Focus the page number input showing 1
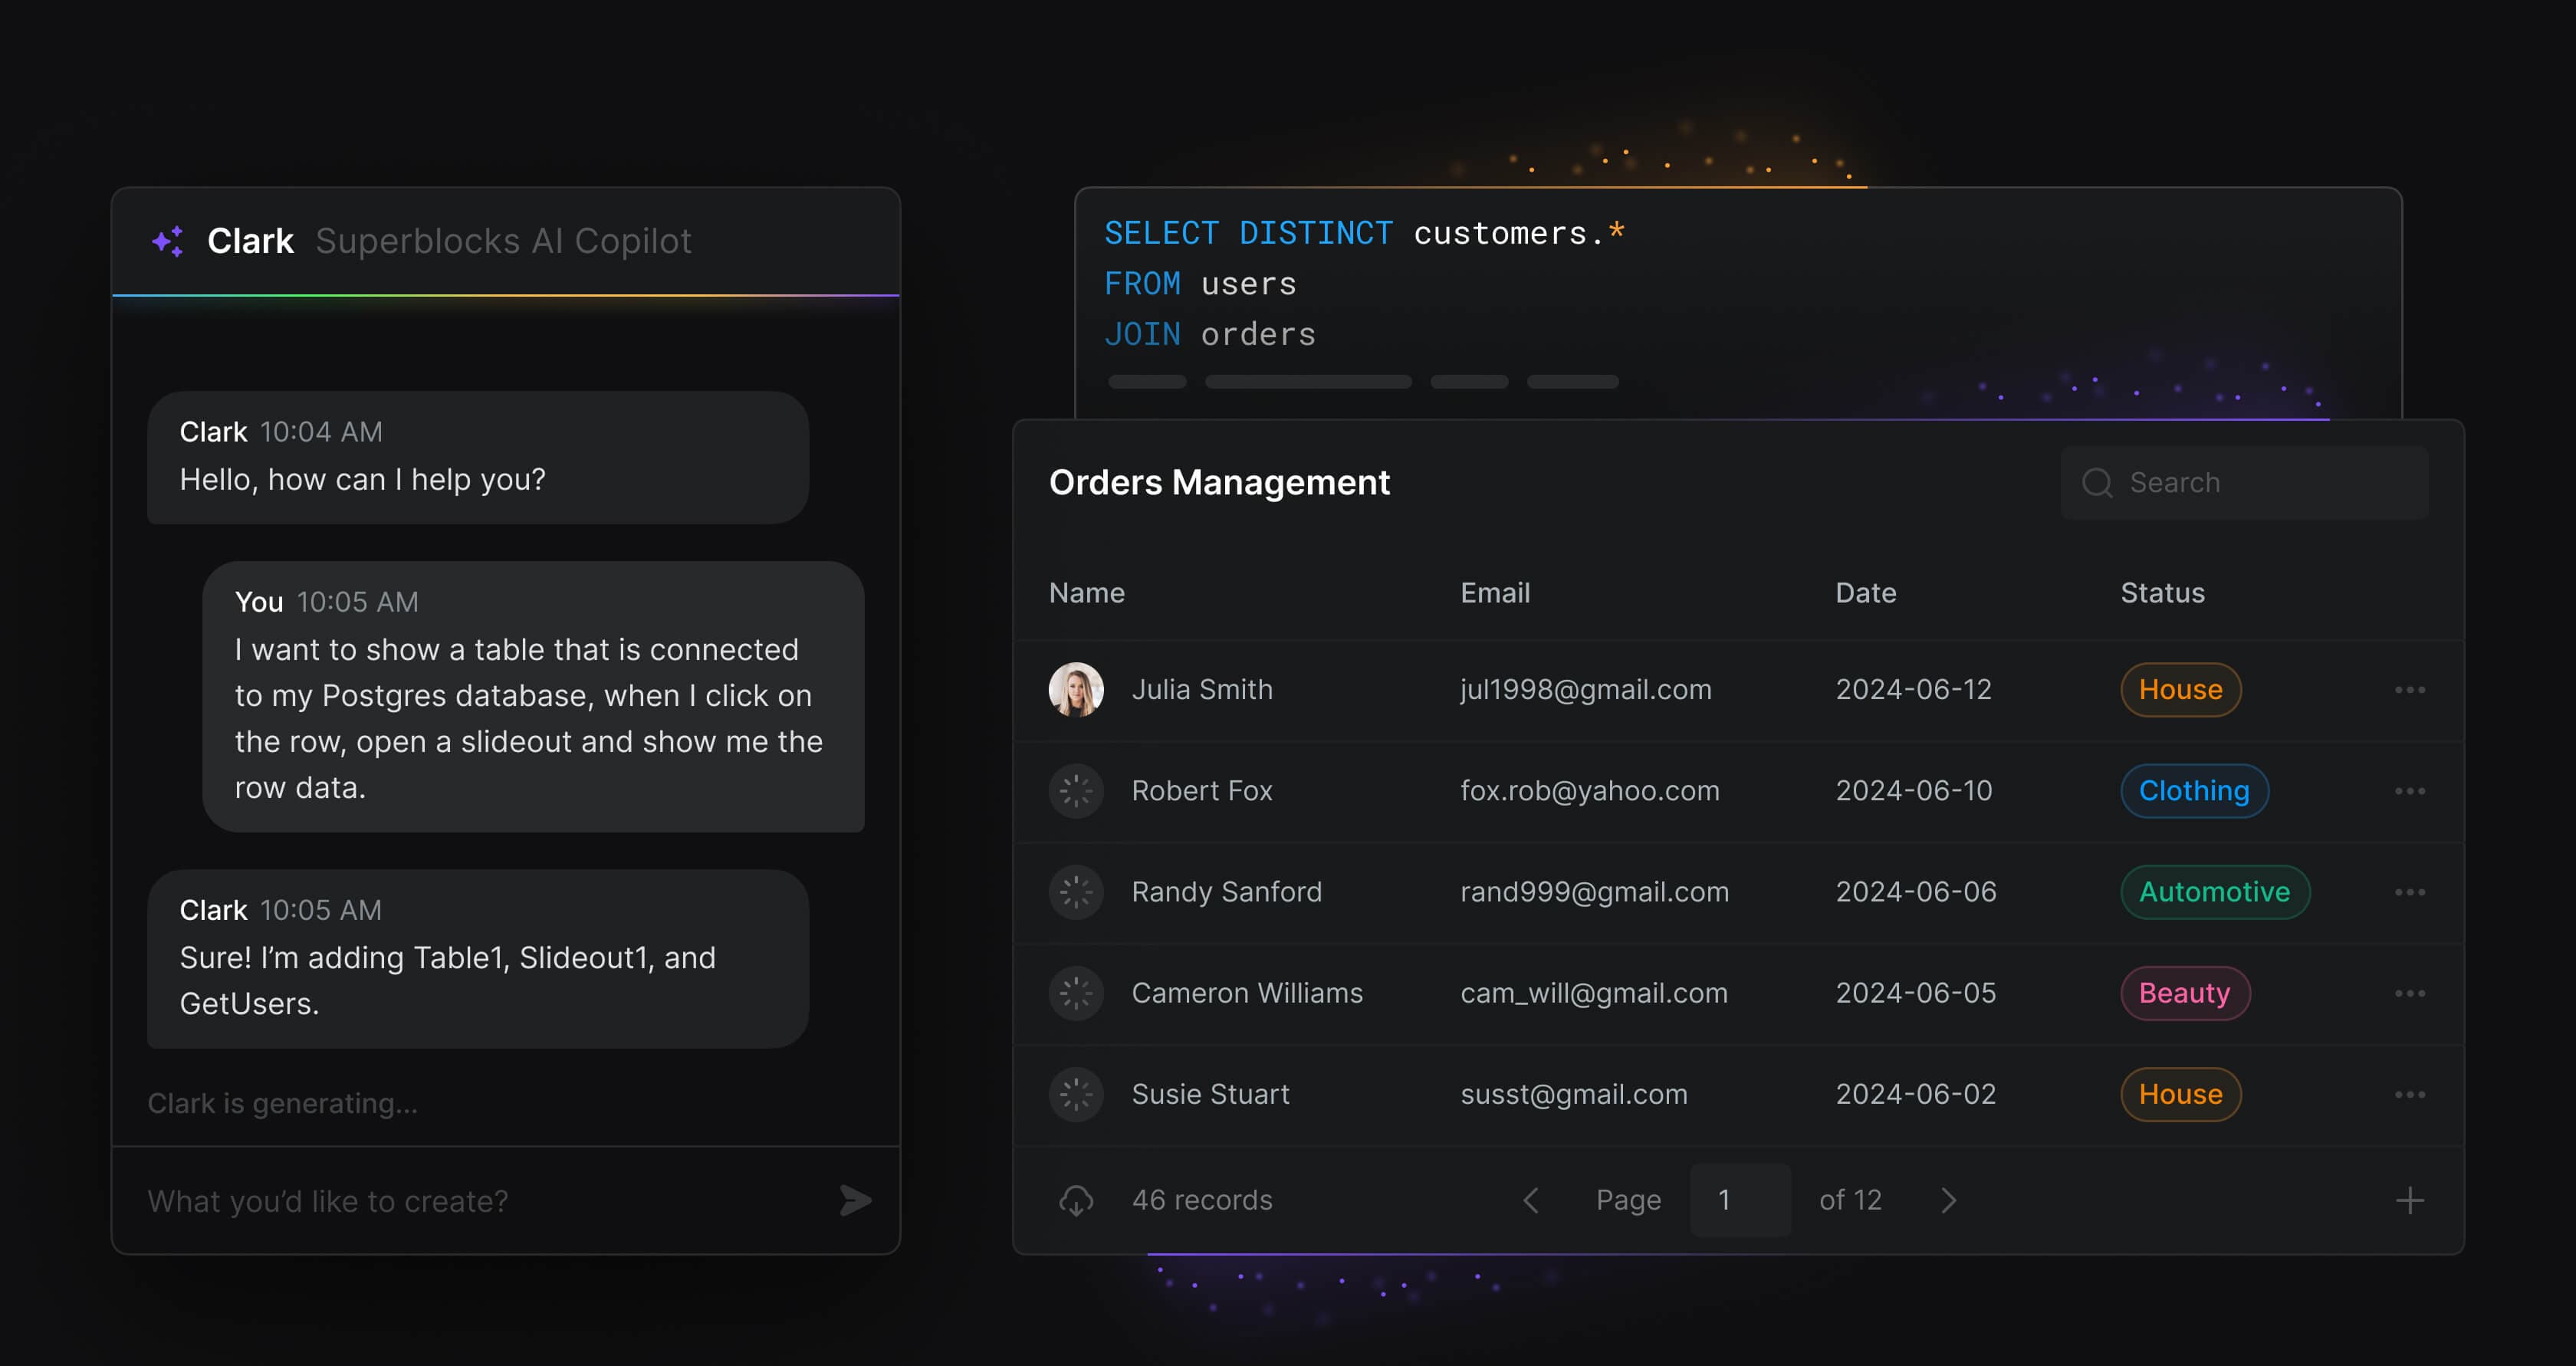The width and height of the screenshot is (2576, 1366). coord(1740,1200)
